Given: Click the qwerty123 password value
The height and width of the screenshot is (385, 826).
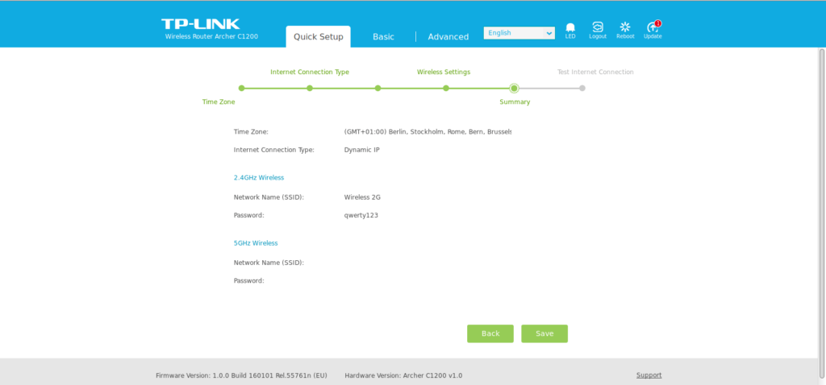Looking at the screenshot, I should click(361, 215).
